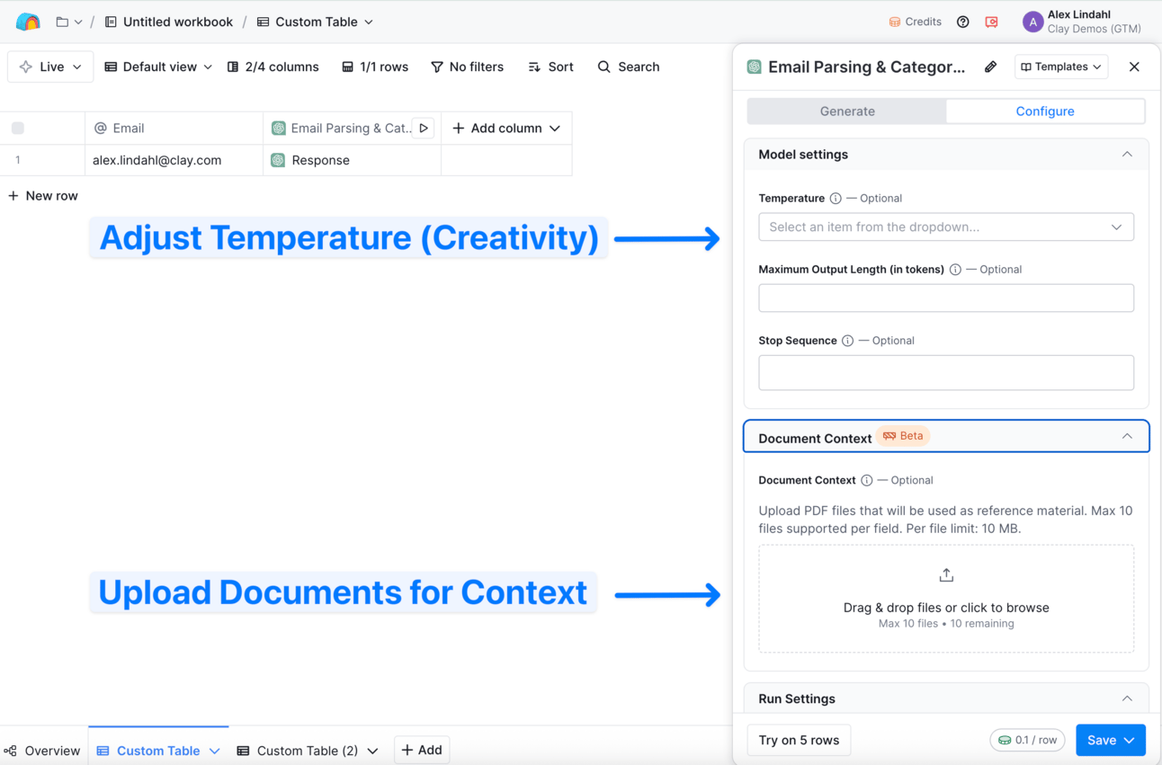Click Try on 5 rows
Screen dimensions: 1162x765
click(799, 740)
